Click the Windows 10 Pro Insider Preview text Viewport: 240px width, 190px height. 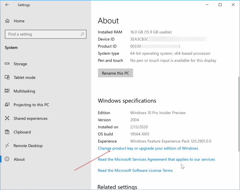coord(158,113)
